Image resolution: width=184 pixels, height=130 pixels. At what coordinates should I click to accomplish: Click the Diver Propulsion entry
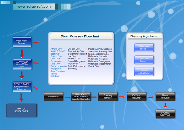click(58, 71)
